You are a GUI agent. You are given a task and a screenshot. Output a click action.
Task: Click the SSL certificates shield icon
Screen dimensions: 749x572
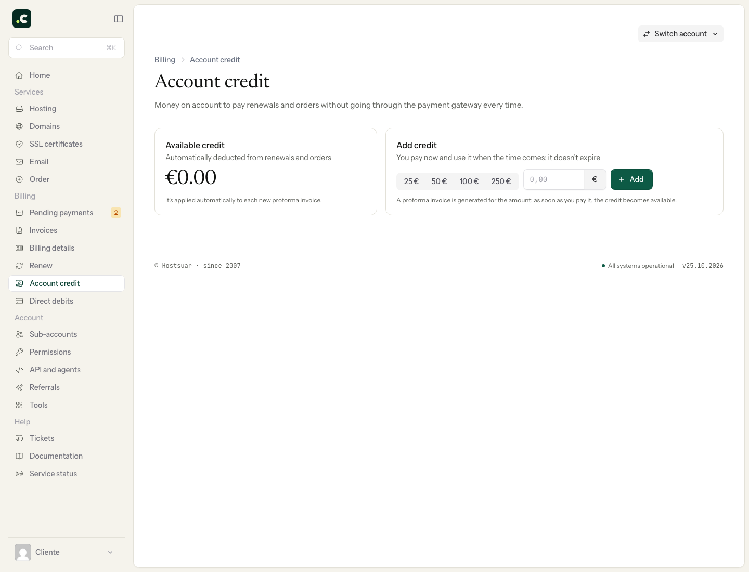(x=19, y=144)
